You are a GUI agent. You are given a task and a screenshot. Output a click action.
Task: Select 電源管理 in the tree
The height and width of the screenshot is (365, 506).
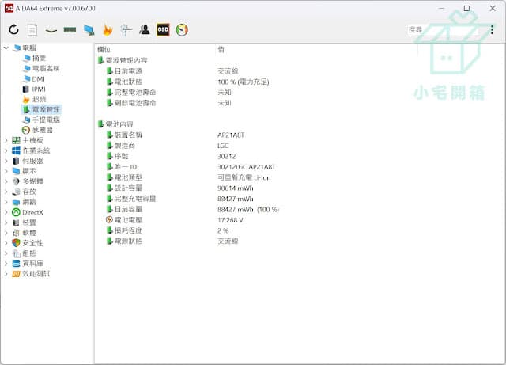click(x=46, y=109)
